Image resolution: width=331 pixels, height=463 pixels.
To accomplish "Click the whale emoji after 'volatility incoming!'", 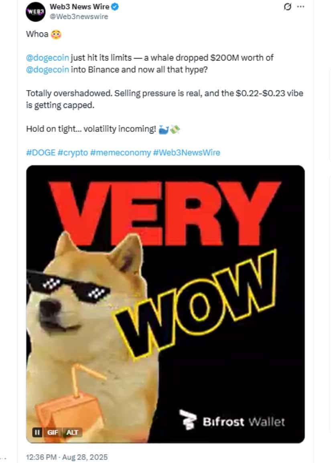I will (x=164, y=129).
